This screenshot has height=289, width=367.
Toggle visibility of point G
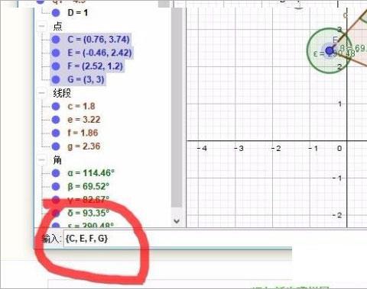(x=56, y=79)
